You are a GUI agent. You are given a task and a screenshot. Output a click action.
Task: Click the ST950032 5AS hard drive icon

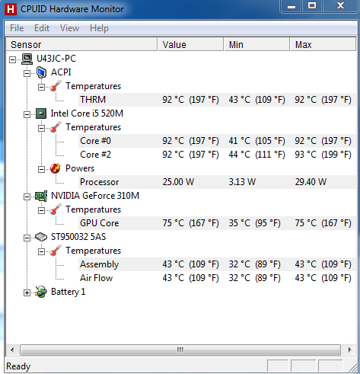pos(41,237)
